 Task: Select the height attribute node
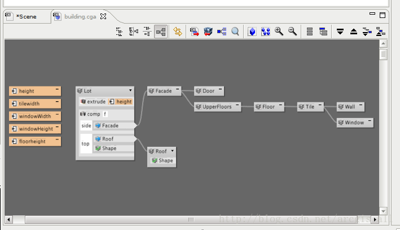(x=35, y=91)
